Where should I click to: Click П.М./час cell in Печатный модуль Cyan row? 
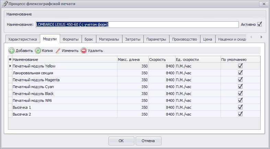coord(198,87)
